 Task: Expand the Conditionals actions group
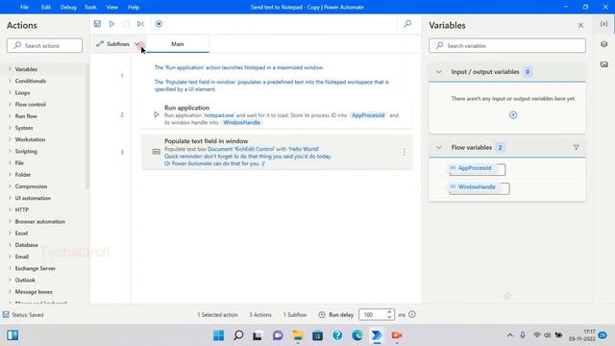[x=10, y=81]
